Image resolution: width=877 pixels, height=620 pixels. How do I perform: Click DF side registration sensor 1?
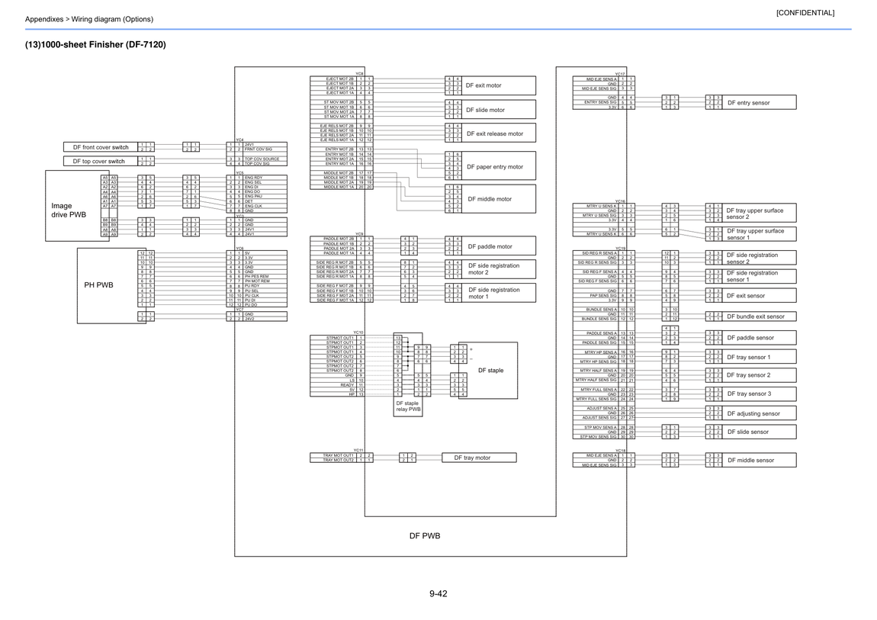759,276
